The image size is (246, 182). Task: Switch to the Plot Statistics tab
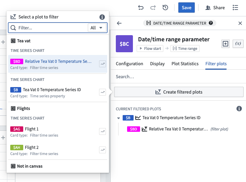185,64
